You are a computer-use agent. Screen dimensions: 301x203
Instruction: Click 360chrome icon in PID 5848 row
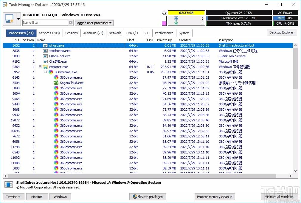[x=56, y=88]
